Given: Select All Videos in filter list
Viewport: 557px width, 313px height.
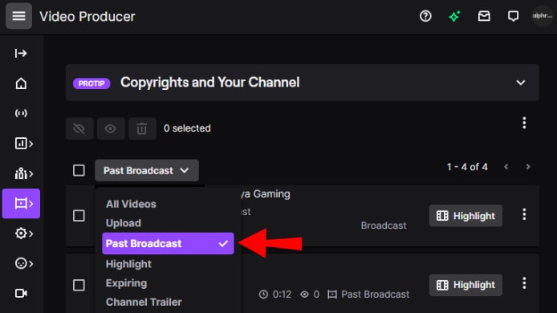Looking at the screenshot, I should click(131, 204).
